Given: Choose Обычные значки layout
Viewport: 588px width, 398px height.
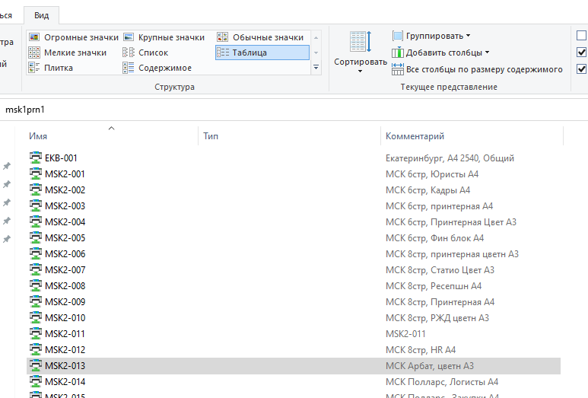Looking at the screenshot, I should [x=261, y=37].
